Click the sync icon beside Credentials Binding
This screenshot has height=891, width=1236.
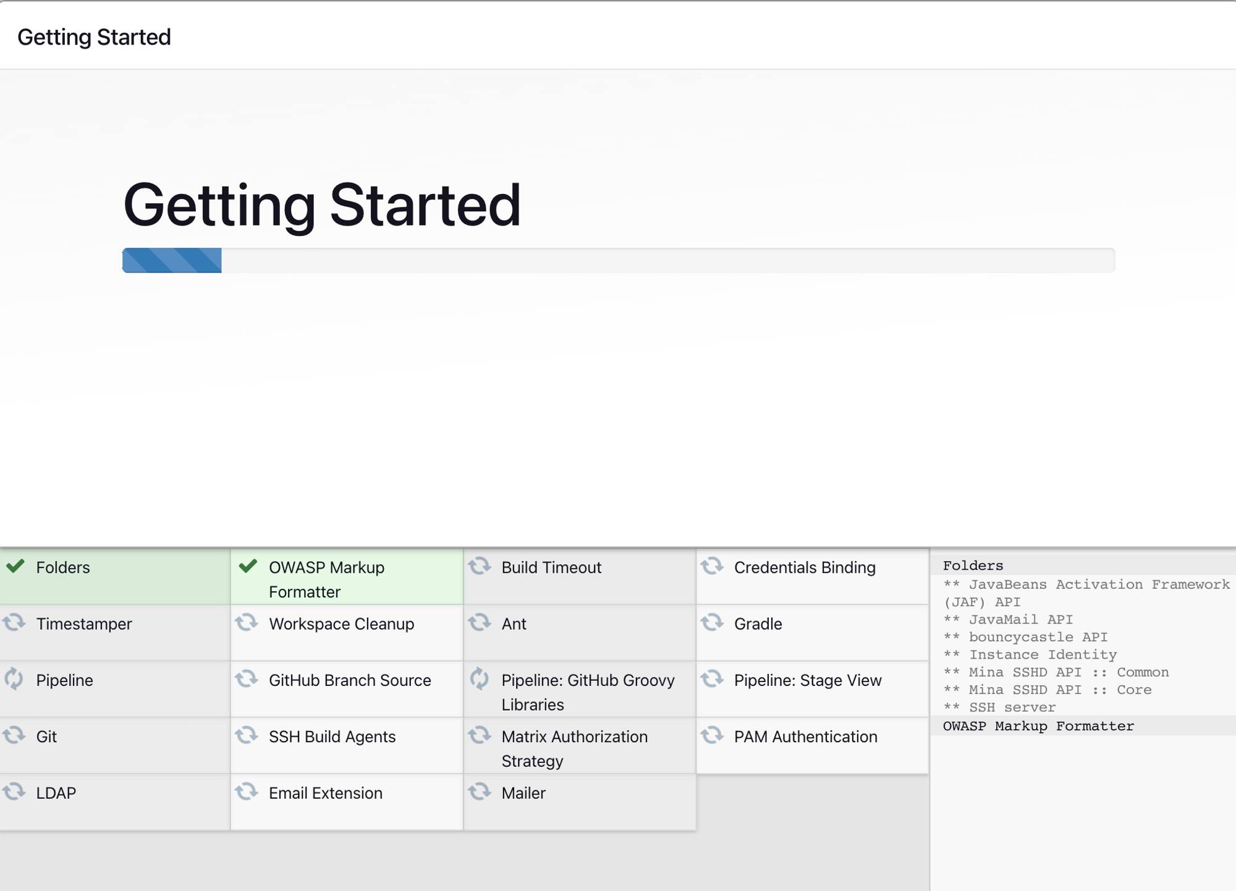(712, 566)
